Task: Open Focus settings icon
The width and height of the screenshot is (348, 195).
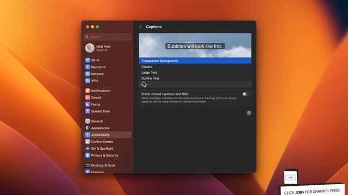Action: 88,105
